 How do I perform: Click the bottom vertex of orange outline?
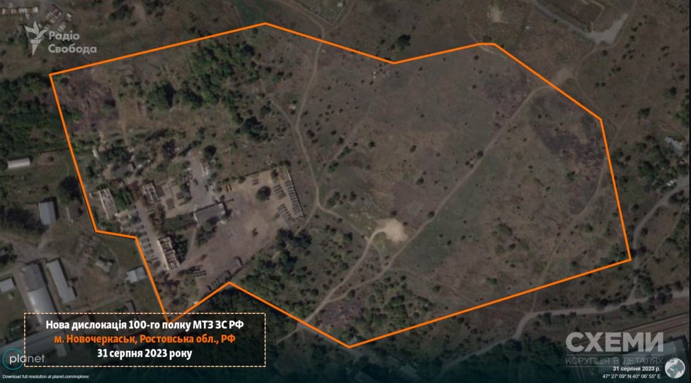pos(349,347)
